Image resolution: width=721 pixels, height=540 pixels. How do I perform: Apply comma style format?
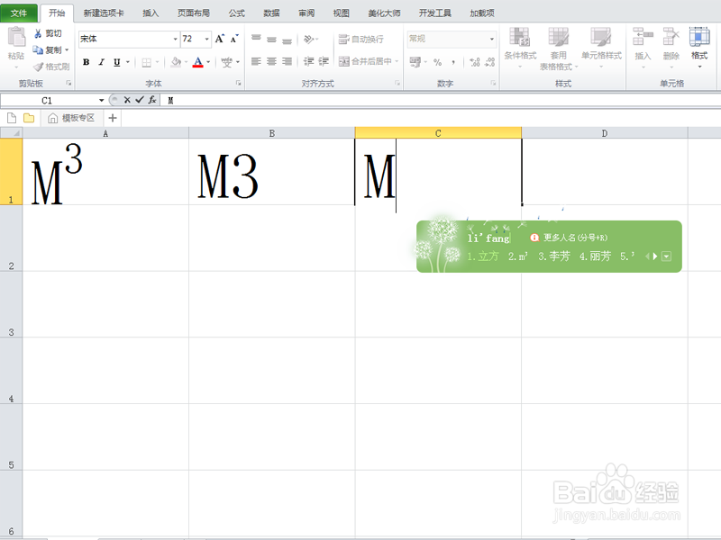(453, 62)
